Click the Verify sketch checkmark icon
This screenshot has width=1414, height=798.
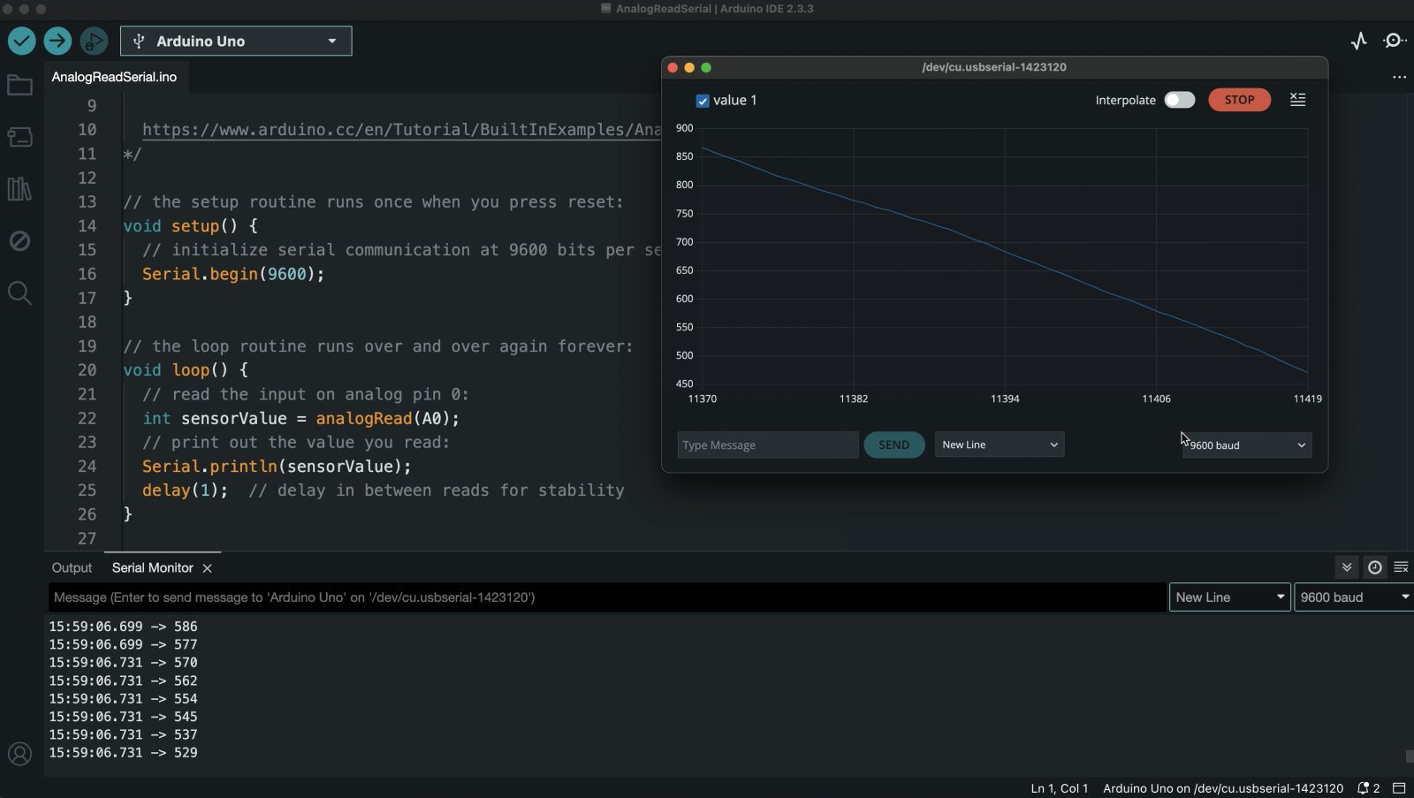coord(22,41)
